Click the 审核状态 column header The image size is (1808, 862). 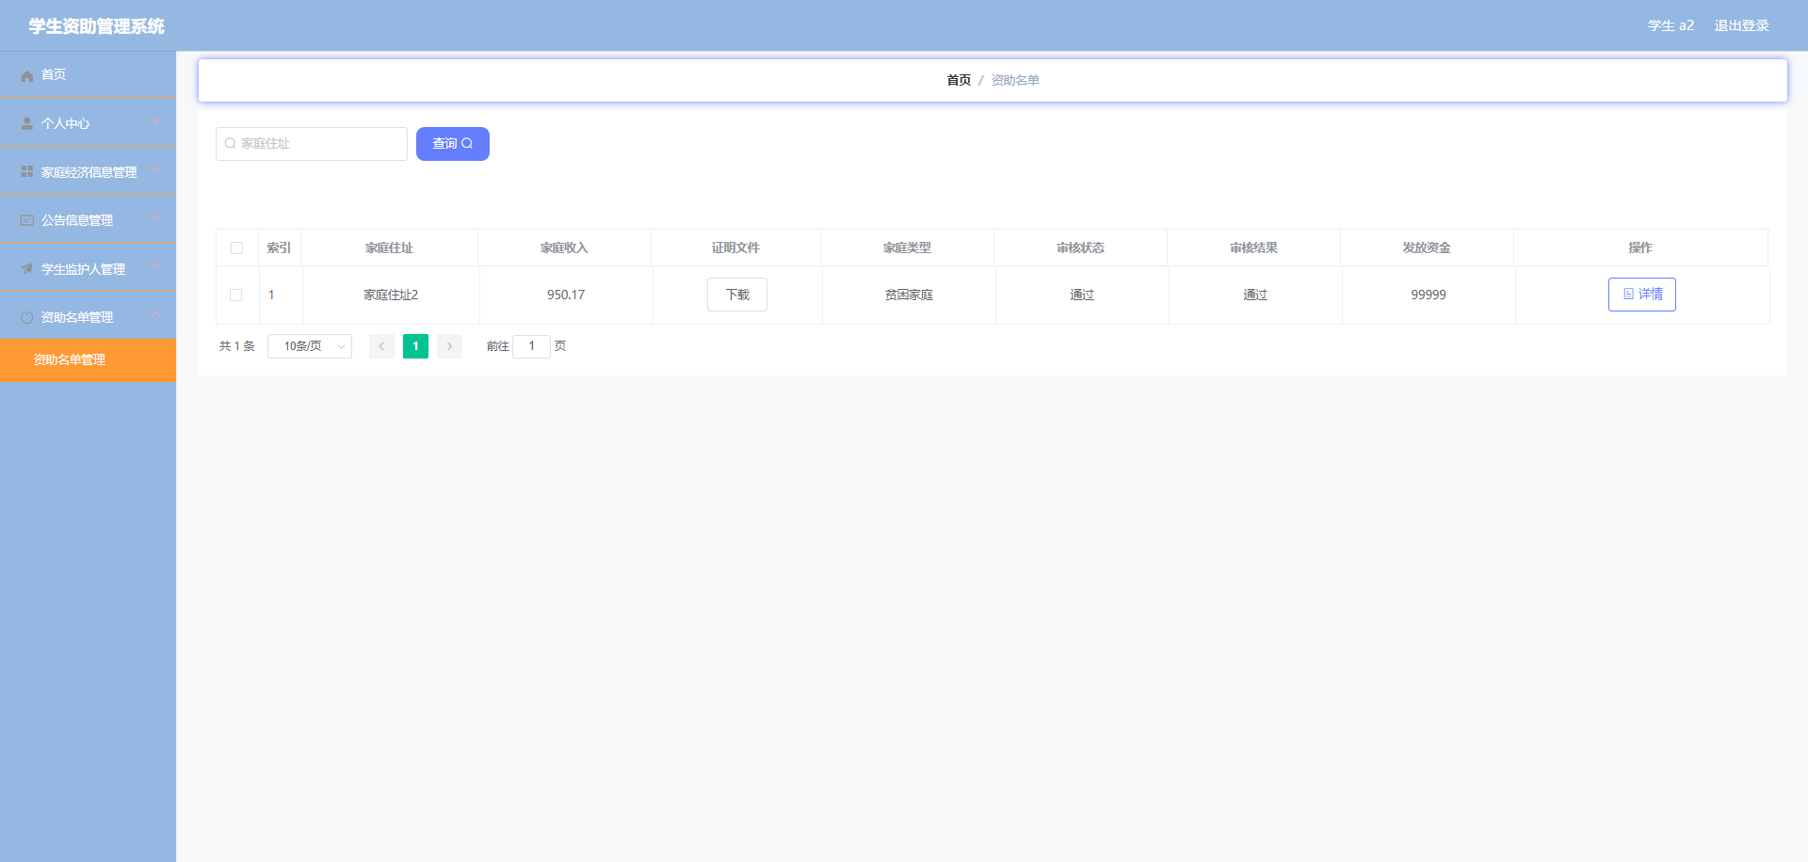pyautogui.click(x=1080, y=247)
